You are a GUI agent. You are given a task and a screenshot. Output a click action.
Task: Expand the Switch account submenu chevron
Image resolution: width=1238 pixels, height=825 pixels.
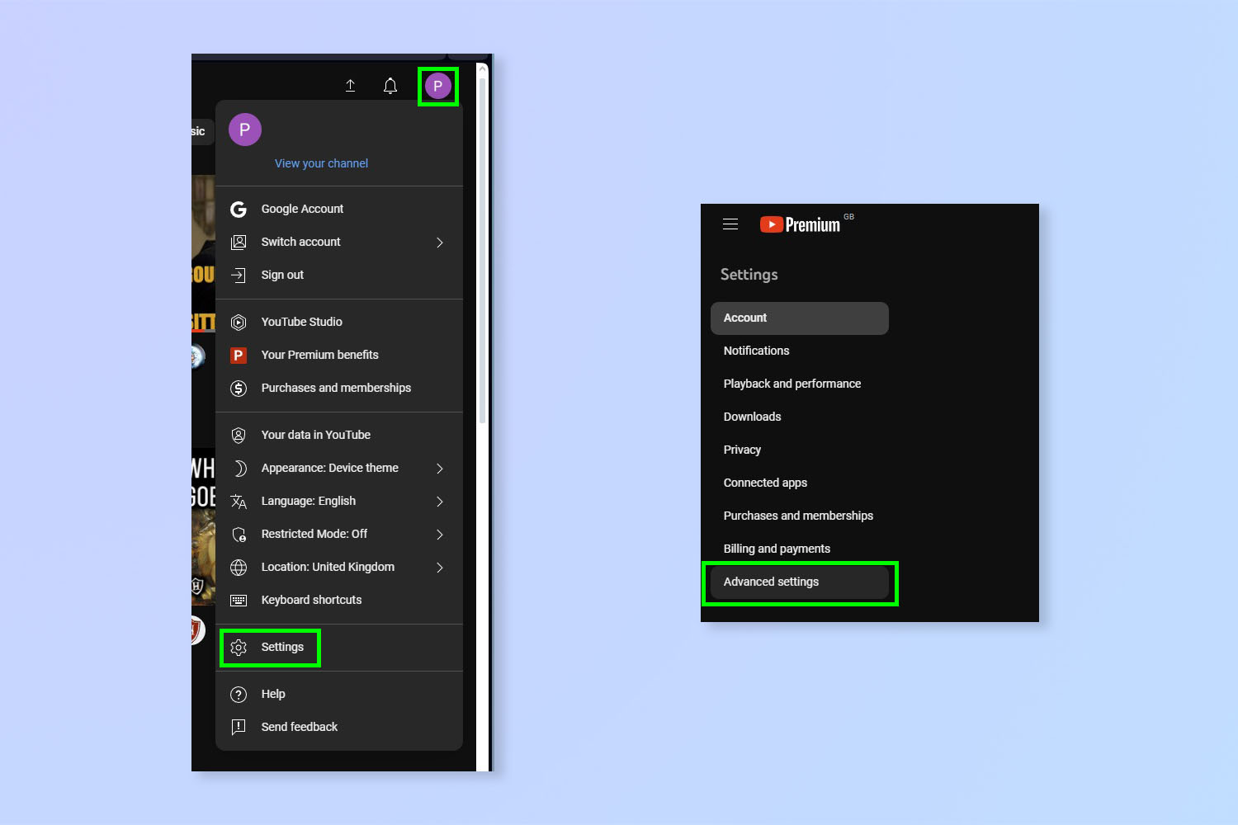click(x=440, y=243)
